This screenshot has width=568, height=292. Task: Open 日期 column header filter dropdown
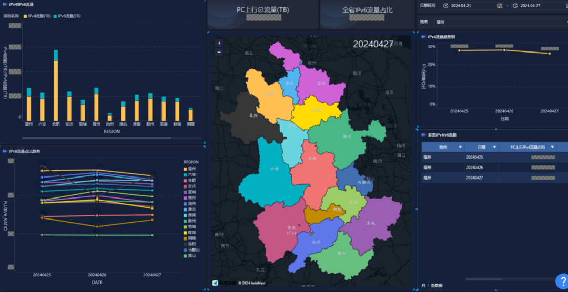pyautogui.click(x=494, y=147)
